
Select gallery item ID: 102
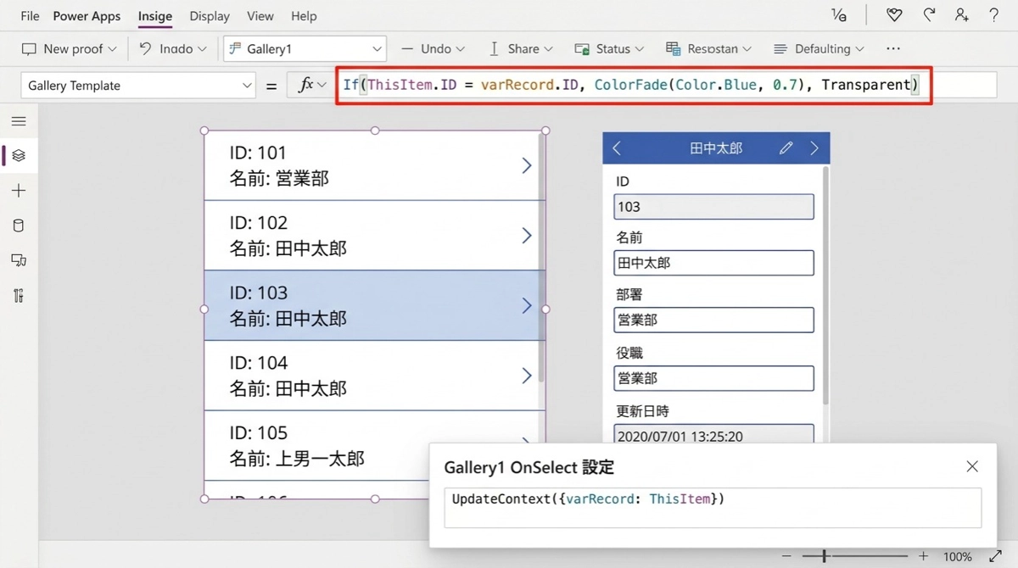coord(373,236)
